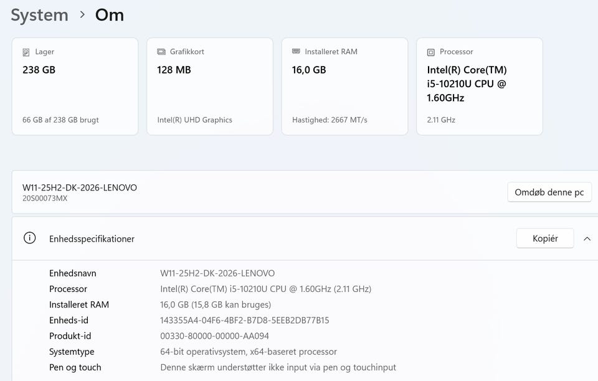This screenshot has width=598, height=381.
Task: Open the Grafikkort 128 MB card
Action: [209, 87]
